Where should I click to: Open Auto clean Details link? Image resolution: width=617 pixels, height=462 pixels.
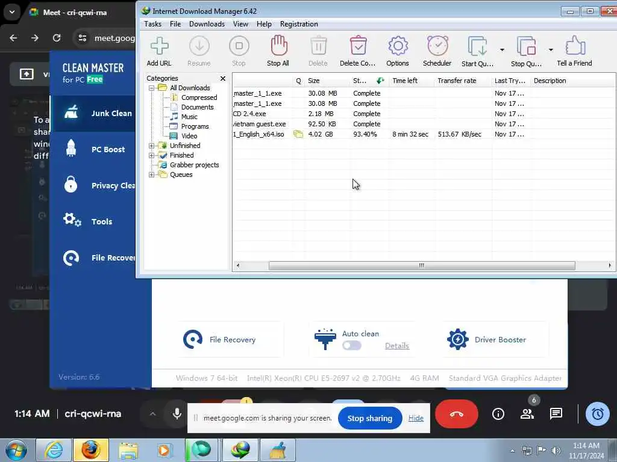pyautogui.click(x=397, y=346)
